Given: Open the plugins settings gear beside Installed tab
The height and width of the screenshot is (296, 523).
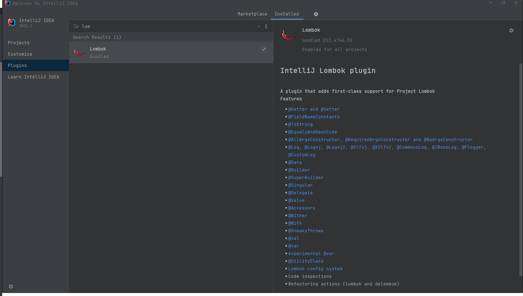Looking at the screenshot, I should 316,14.
